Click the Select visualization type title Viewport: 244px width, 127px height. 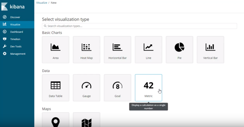click(66, 19)
